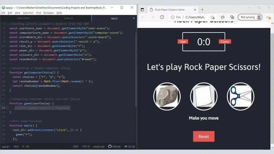Screen dimensions: 274x154
Task: Click the browser Forward arrow
Action: [x=152, y=17]
